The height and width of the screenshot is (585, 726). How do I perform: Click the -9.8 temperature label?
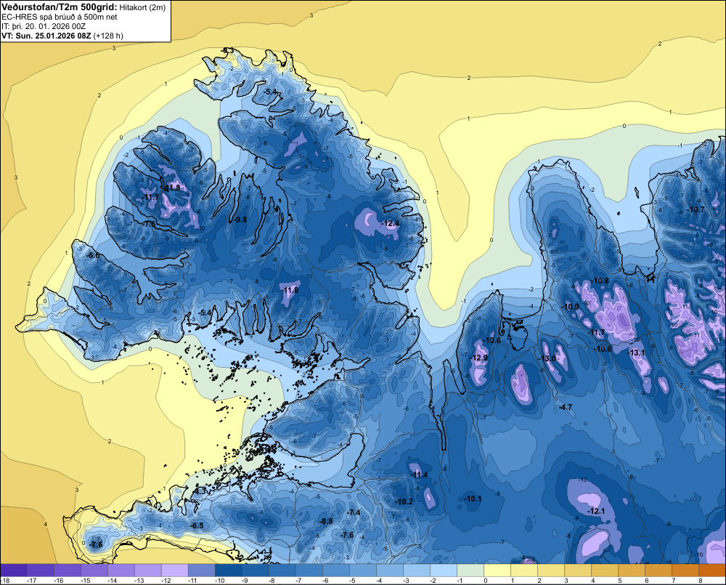pyautogui.click(x=240, y=219)
